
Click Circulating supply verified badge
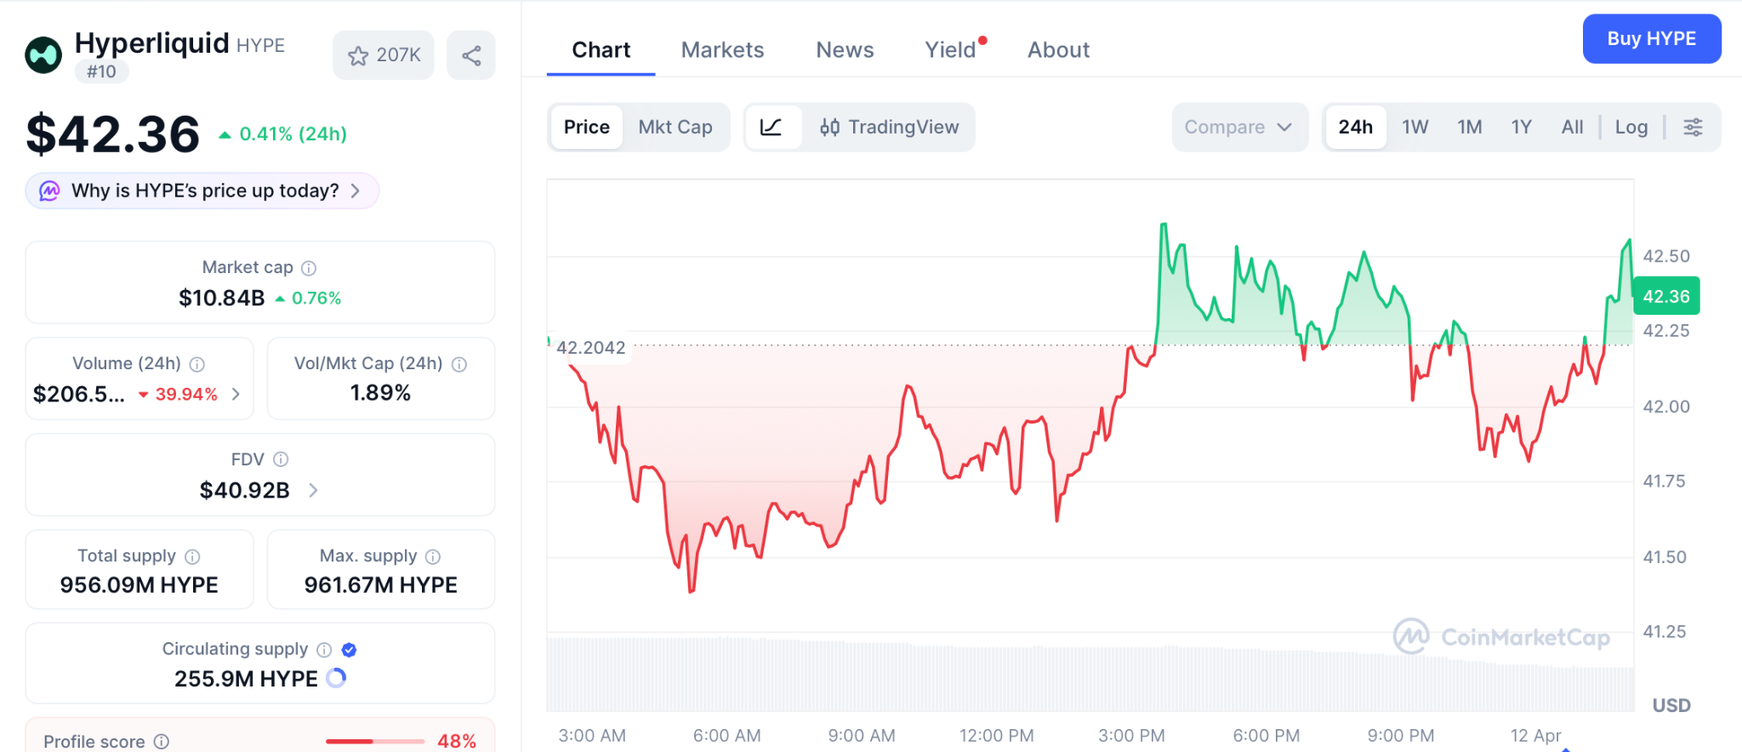(349, 650)
